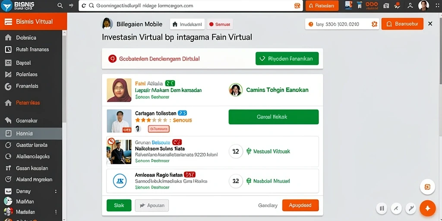Click the Billegaien Mobile profile avatar
The height and width of the screenshot is (221, 442).
tap(107, 24)
